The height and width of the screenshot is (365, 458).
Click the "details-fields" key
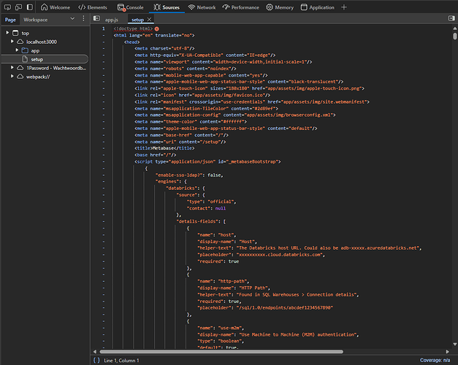pyautogui.click(x=198, y=222)
